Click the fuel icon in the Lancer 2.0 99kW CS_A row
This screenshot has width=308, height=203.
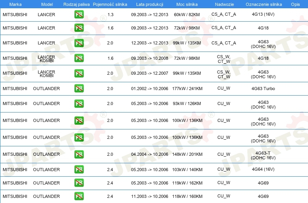click(x=79, y=43)
